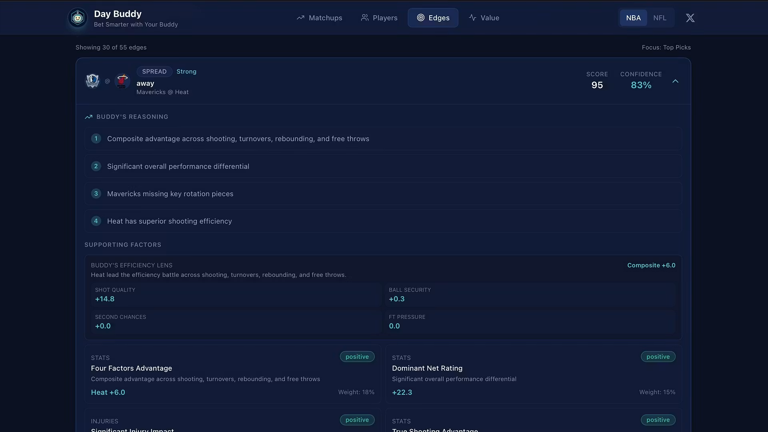The image size is (768, 432).
Task: Click the Dominant Net Rating stat card
Action: pos(533,374)
